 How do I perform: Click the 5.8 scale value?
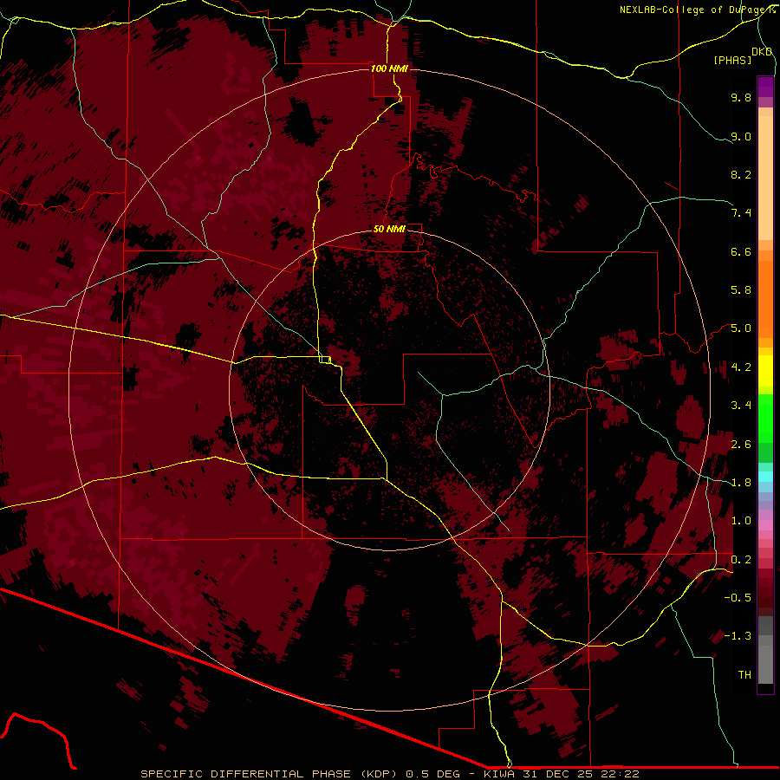coord(741,290)
